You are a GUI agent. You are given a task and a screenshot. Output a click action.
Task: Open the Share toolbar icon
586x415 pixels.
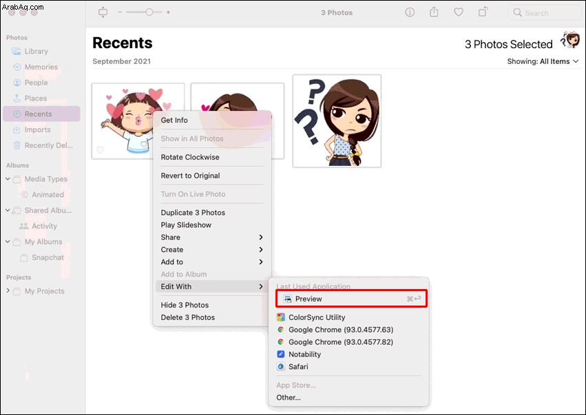tap(434, 12)
